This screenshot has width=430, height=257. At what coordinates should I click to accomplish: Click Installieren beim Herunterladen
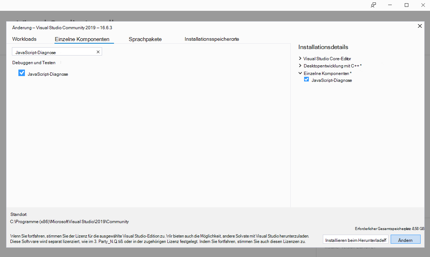[x=354, y=239]
